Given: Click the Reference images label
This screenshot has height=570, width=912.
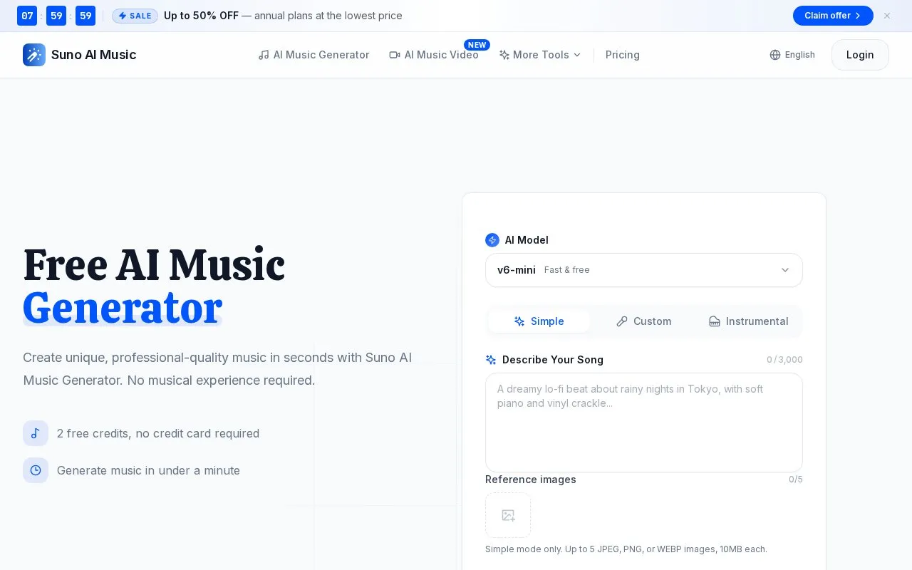Looking at the screenshot, I should (x=531, y=480).
